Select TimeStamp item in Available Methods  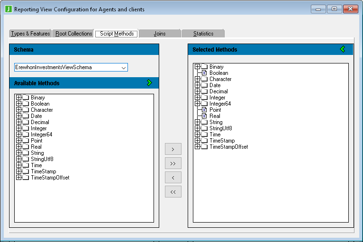click(x=43, y=171)
